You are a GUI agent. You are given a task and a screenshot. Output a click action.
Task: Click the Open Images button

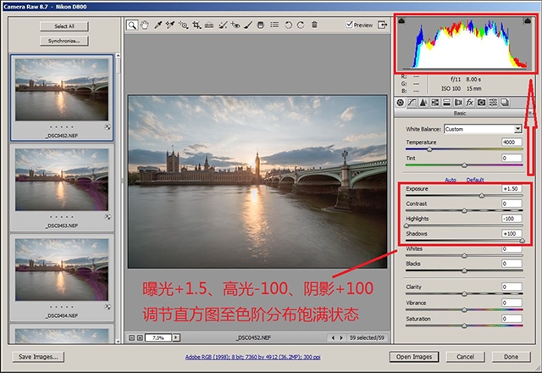click(414, 357)
